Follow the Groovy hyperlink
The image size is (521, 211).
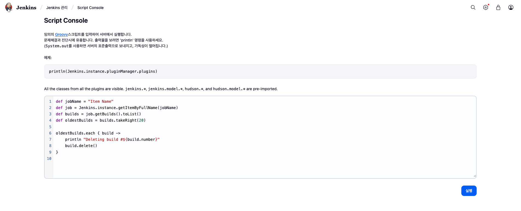(x=61, y=34)
